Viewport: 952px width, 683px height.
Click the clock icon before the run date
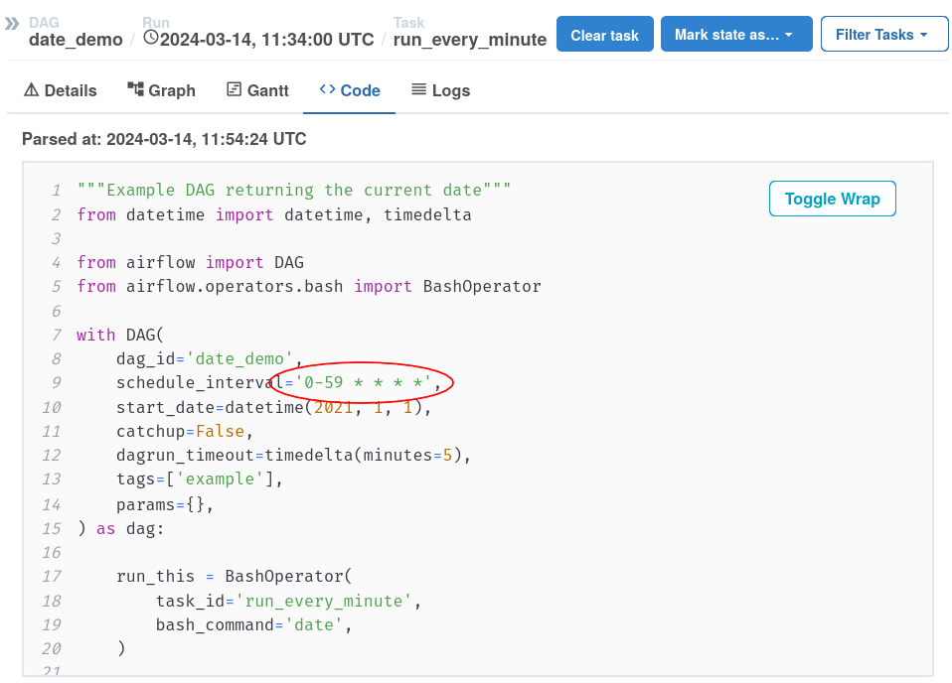tap(151, 39)
